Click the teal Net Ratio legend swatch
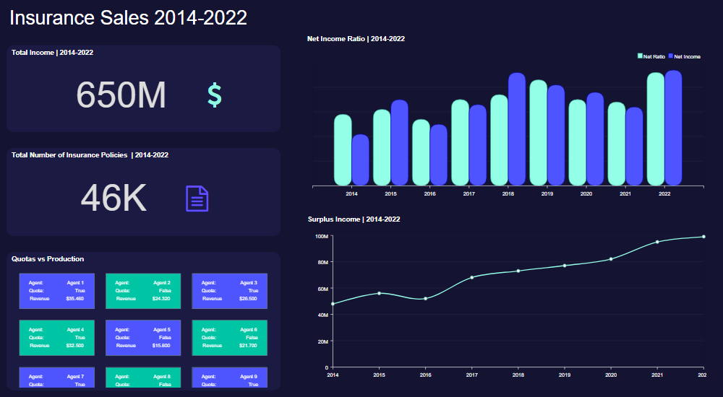 click(x=640, y=56)
